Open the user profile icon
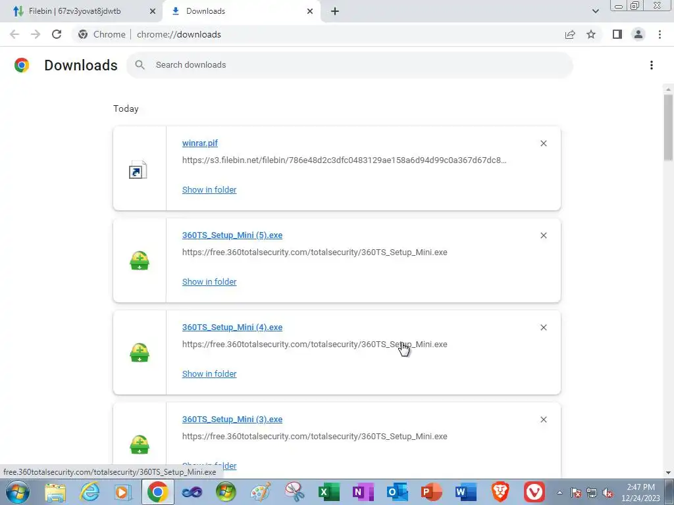674x505 pixels. point(638,34)
